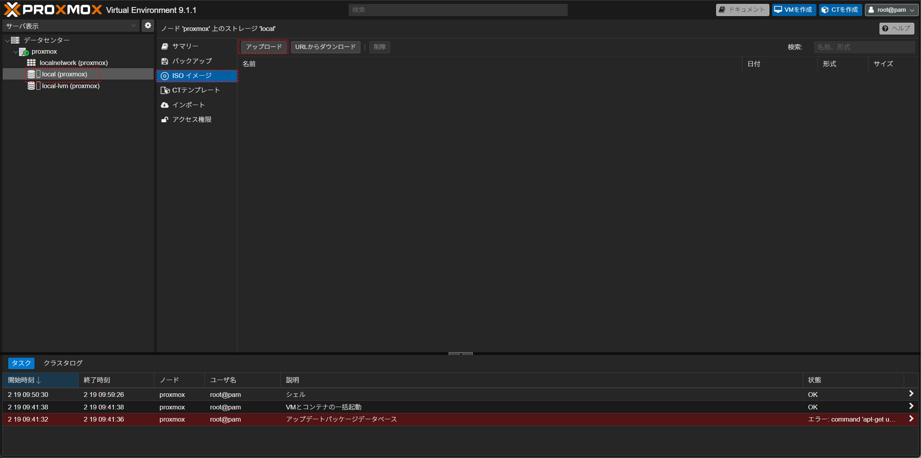Image resolution: width=921 pixels, height=458 pixels.
Task: Click the Create VM (VMを作成) button
Action: pos(794,10)
